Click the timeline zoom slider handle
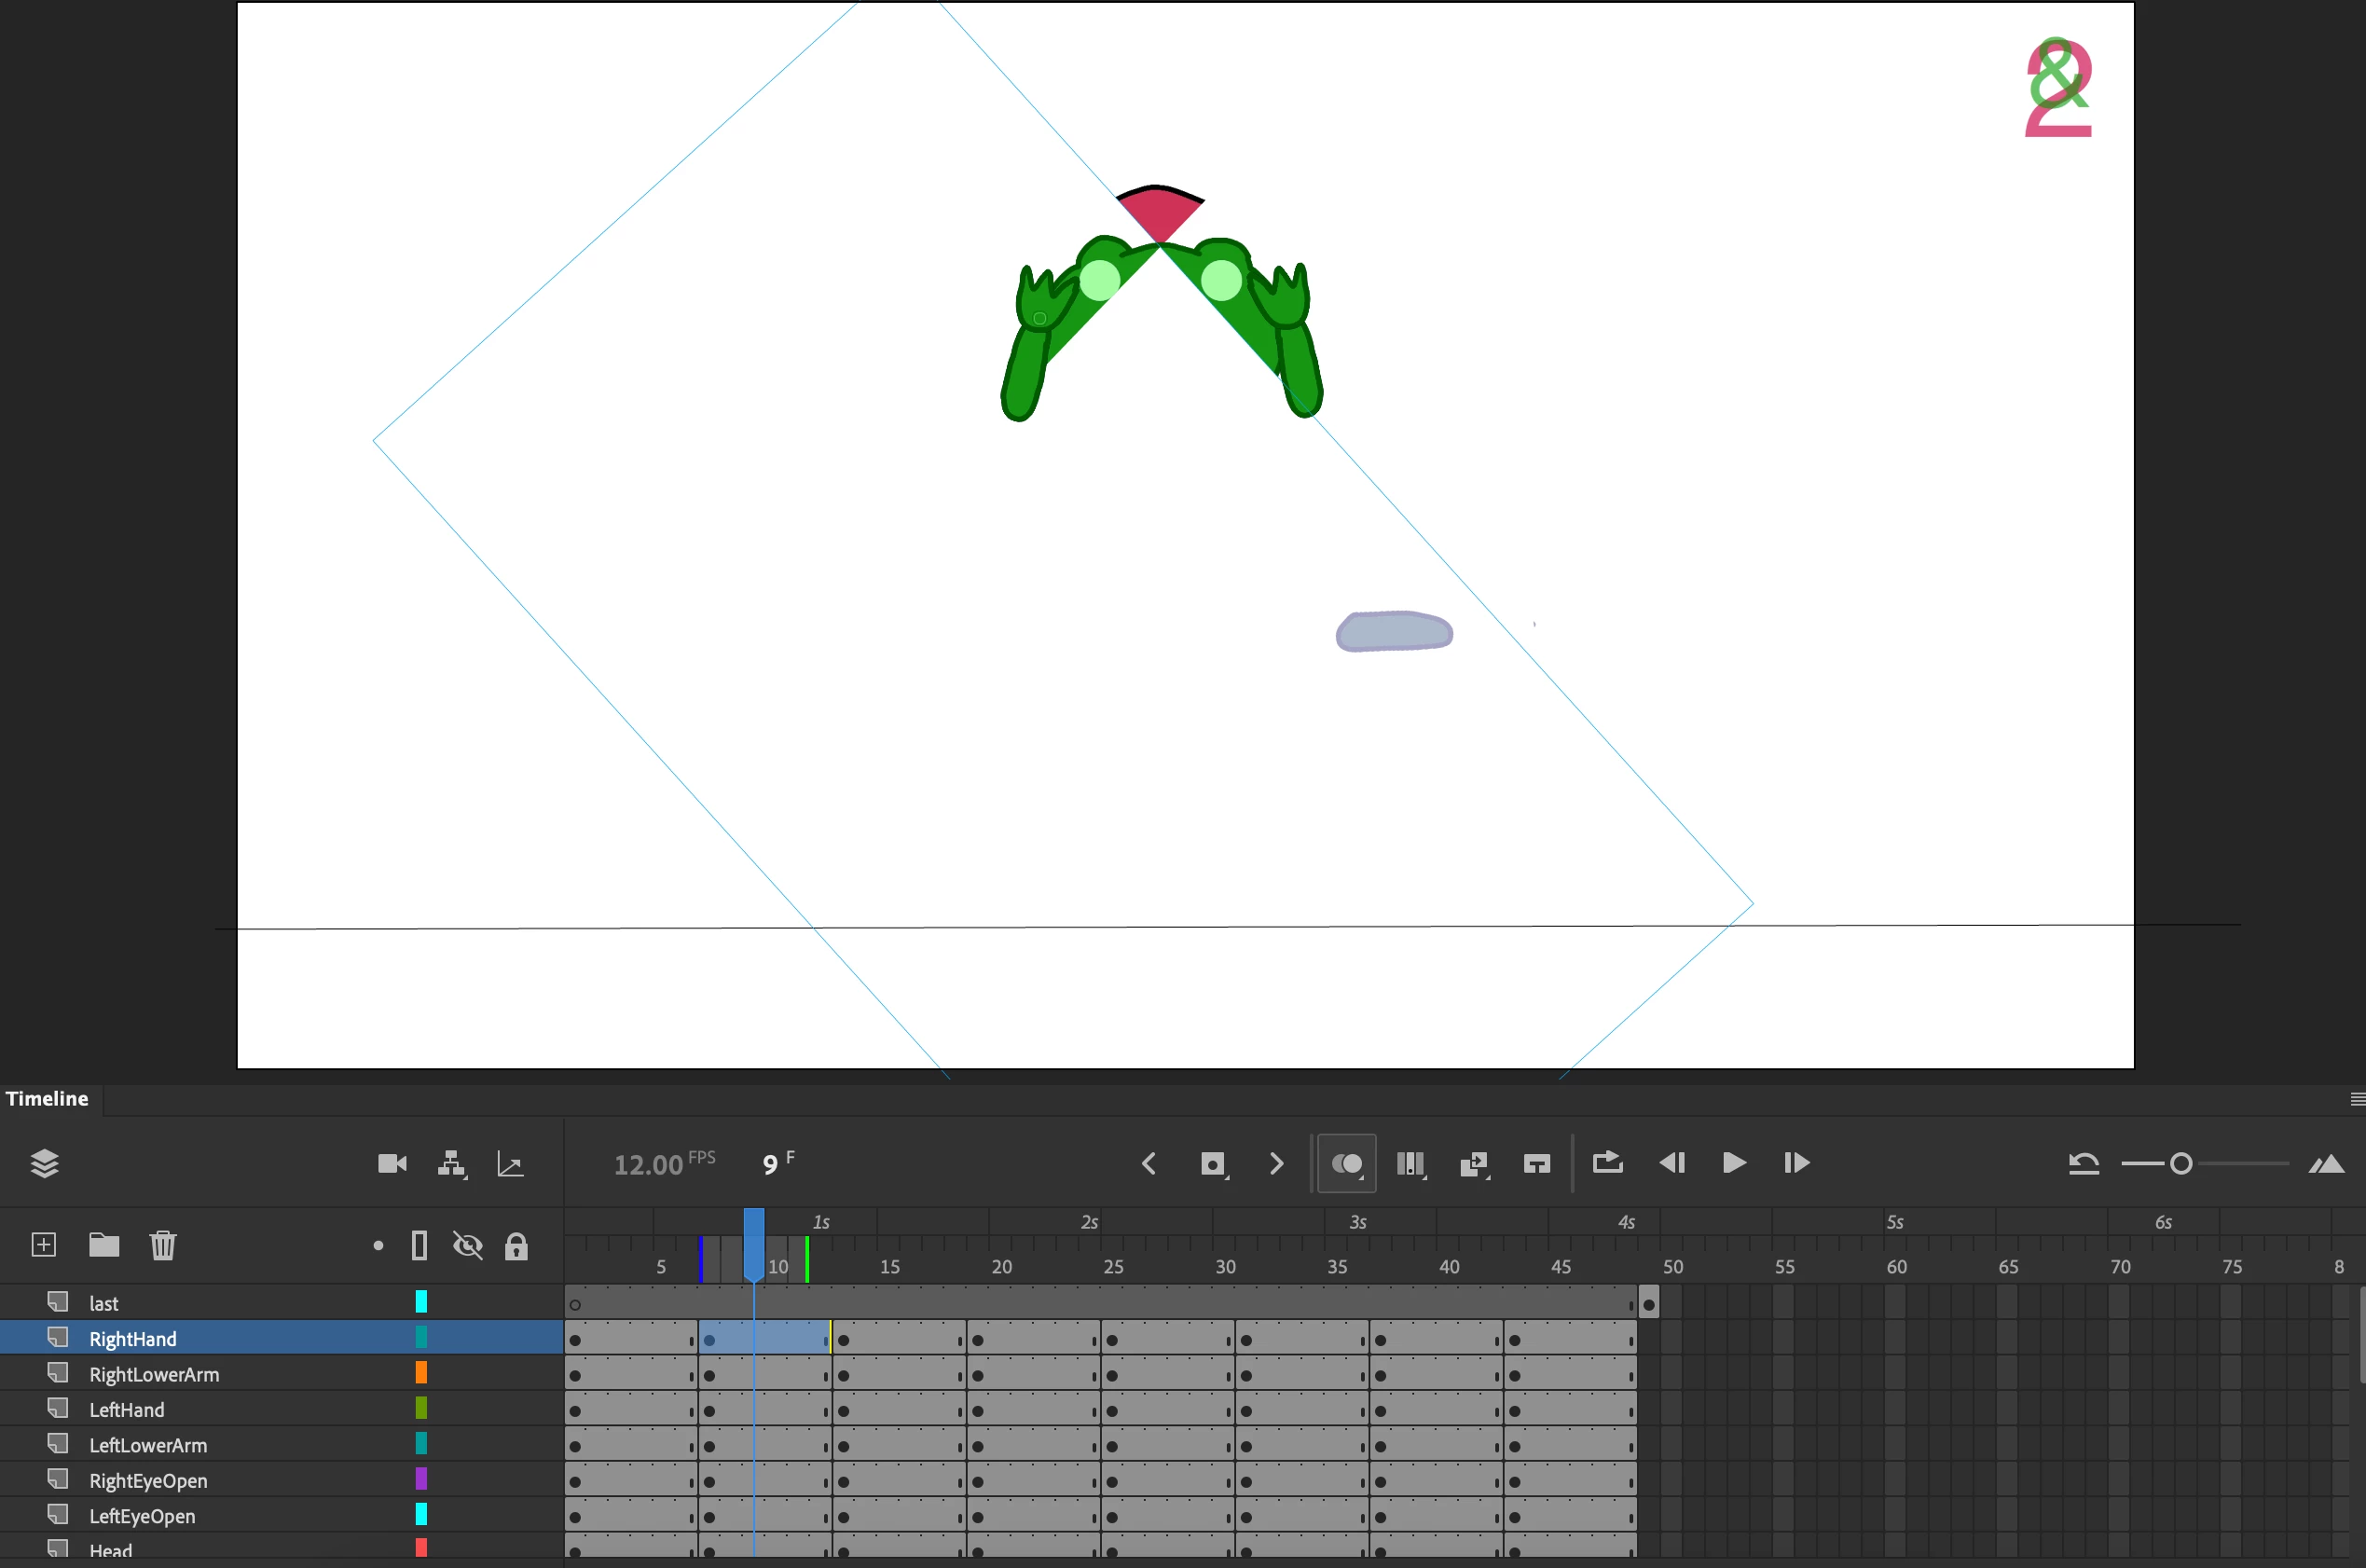 (x=2181, y=1163)
